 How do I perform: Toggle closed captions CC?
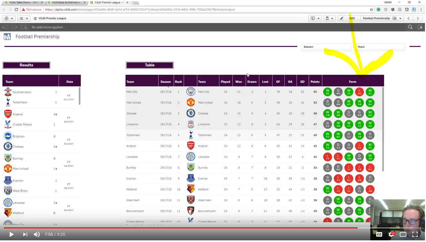coord(379,234)
